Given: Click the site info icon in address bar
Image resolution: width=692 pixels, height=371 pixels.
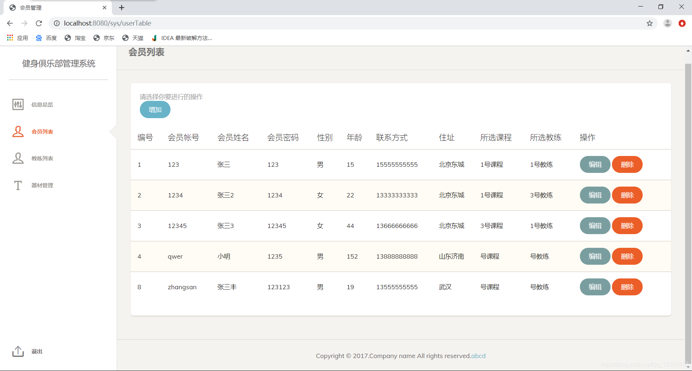Looking at the screenshot, I should (57, 23).
